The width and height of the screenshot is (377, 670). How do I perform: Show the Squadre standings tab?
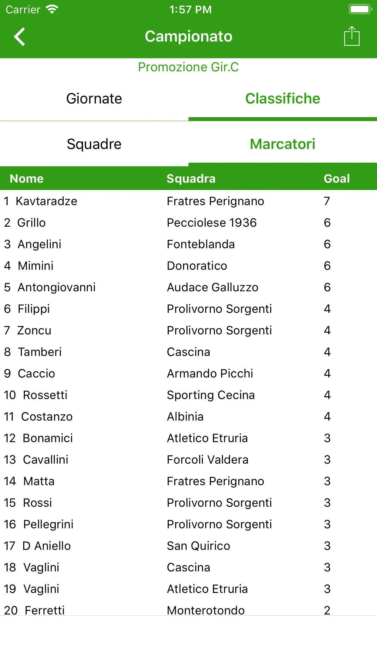pos(94,144)
